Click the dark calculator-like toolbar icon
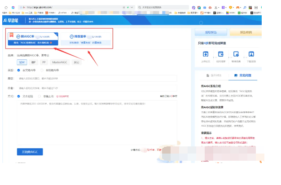The width and height of the screenshot is (281, 185). click(x=250, y=8)
